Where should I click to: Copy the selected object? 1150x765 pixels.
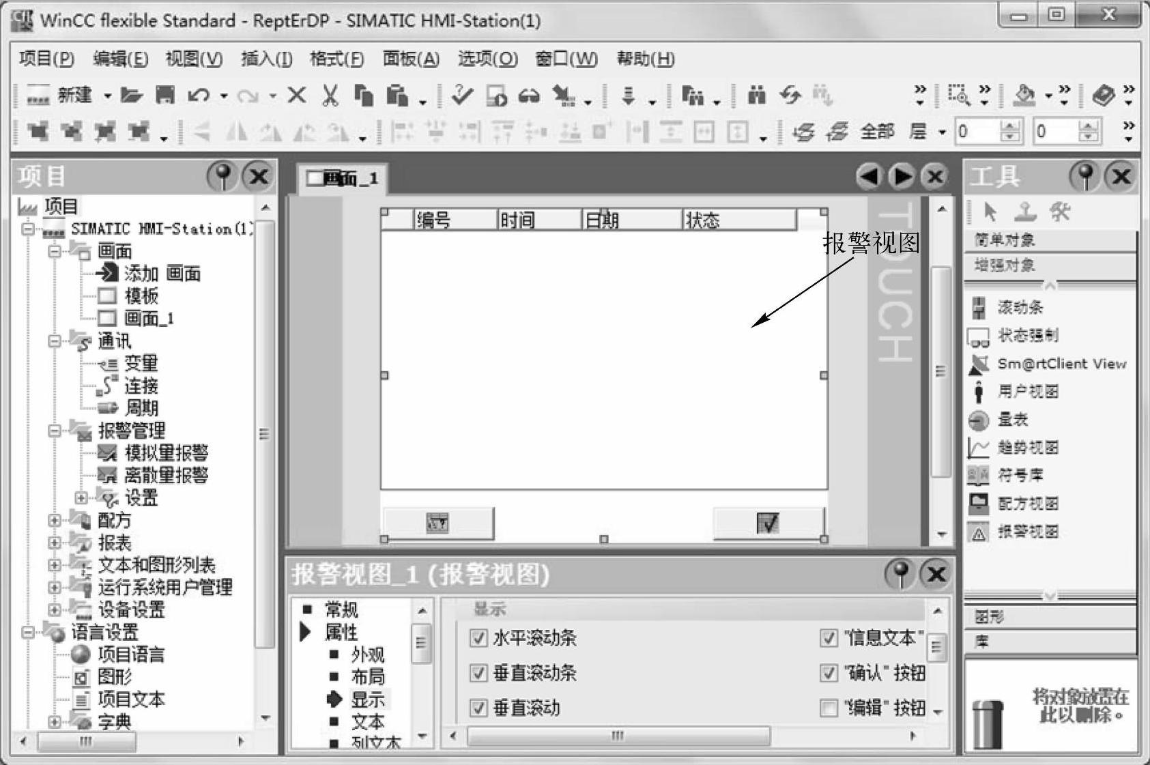(x=364, y=96)
